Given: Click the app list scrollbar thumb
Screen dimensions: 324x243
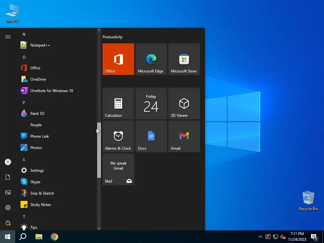Looking at the screenshot, I should click(99, 150).
